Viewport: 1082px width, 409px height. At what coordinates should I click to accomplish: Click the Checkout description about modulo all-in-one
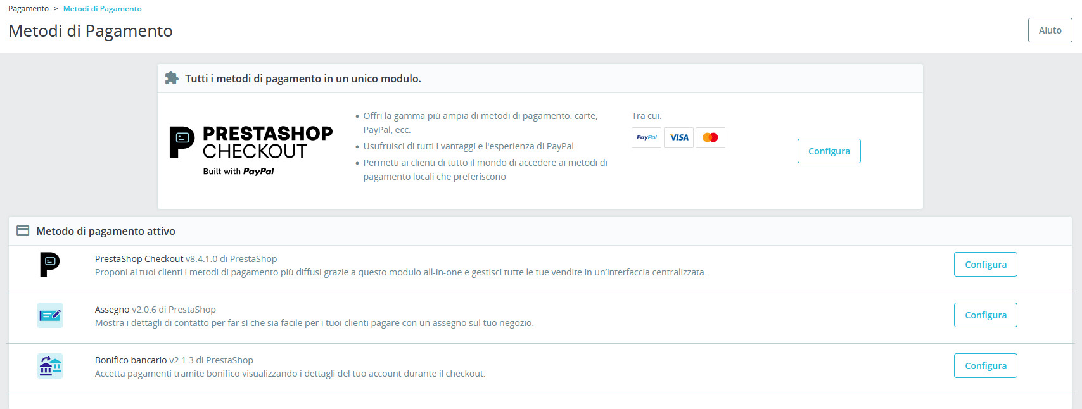point(400,272)
